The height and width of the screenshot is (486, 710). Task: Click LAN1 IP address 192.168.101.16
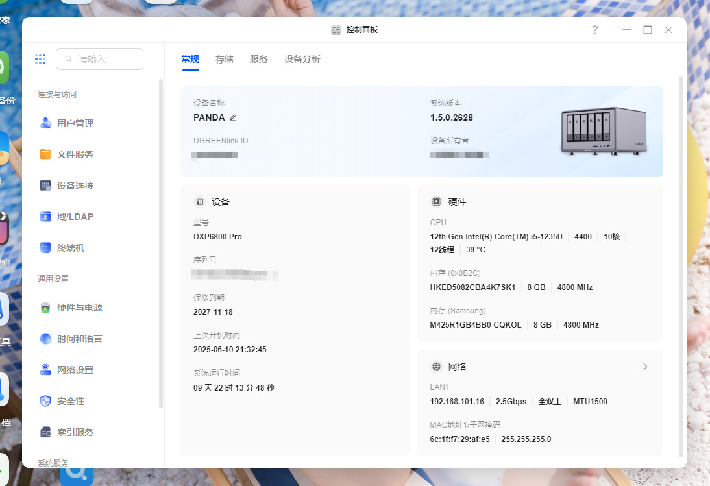(x=458, y=402)
